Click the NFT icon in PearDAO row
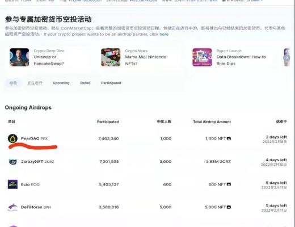The image size is (295, 227). click(x=229, y=138)
